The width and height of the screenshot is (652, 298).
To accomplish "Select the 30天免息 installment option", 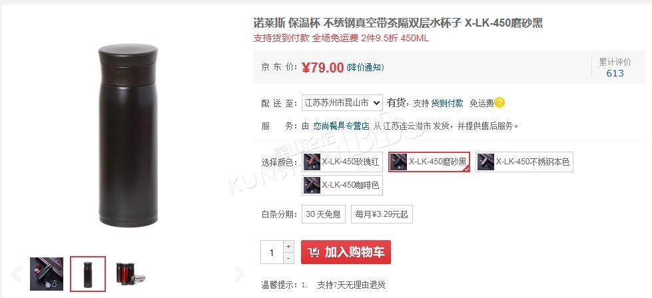I will pyautogui.click(x=324, y=215).
